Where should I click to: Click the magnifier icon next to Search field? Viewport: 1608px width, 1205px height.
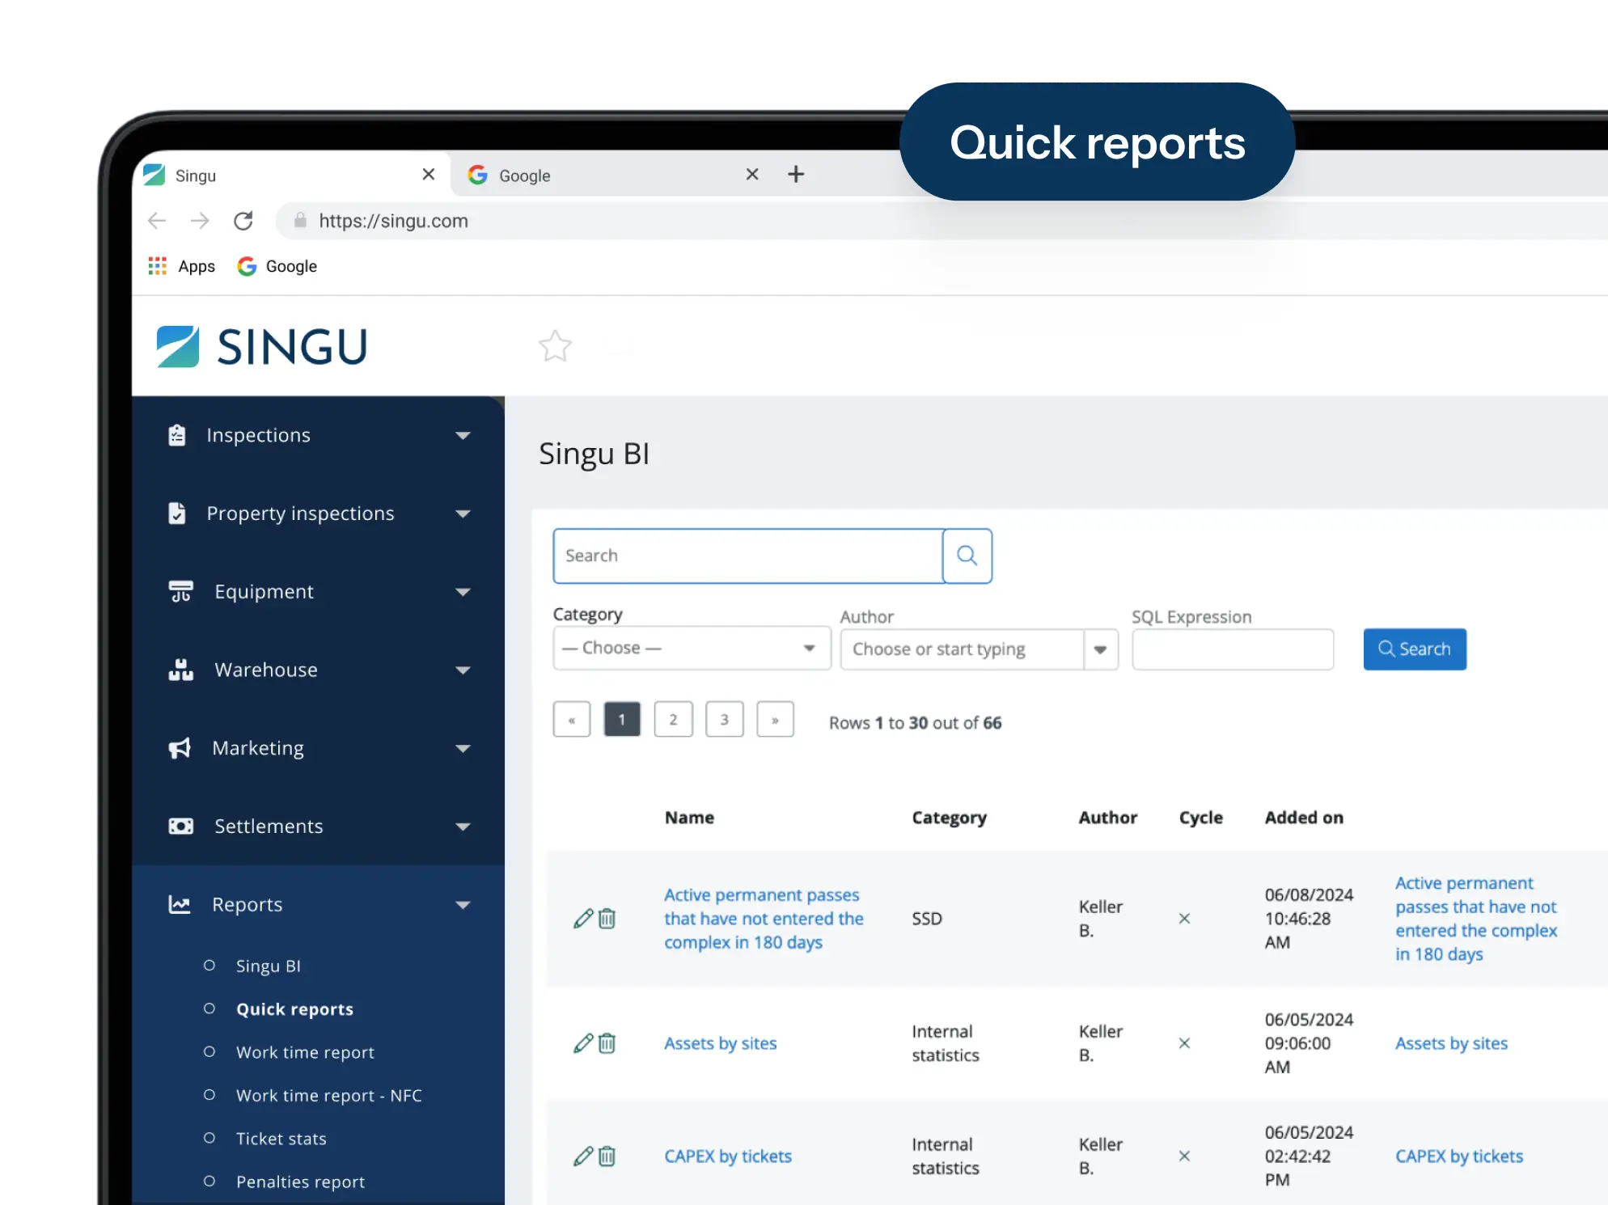click(967, 556)
